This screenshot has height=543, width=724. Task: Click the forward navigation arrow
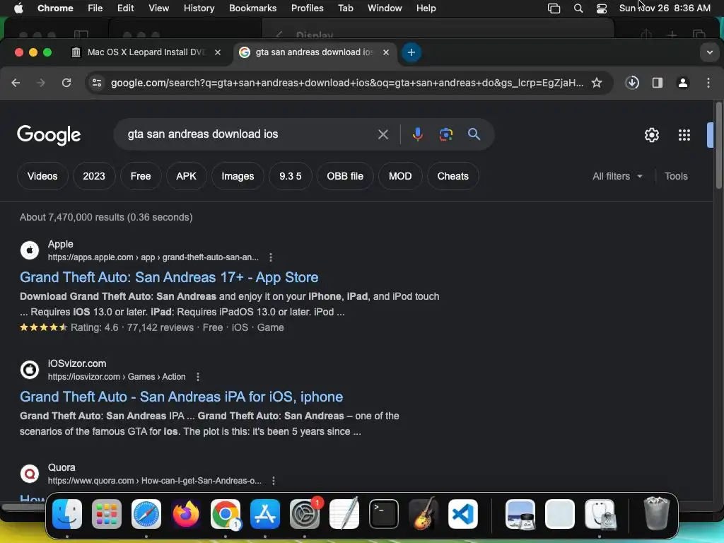(41, 83)
